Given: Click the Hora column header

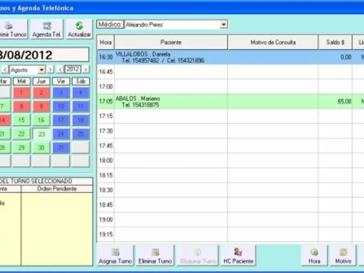Looking at the screenshot, I should coord(106,42).
